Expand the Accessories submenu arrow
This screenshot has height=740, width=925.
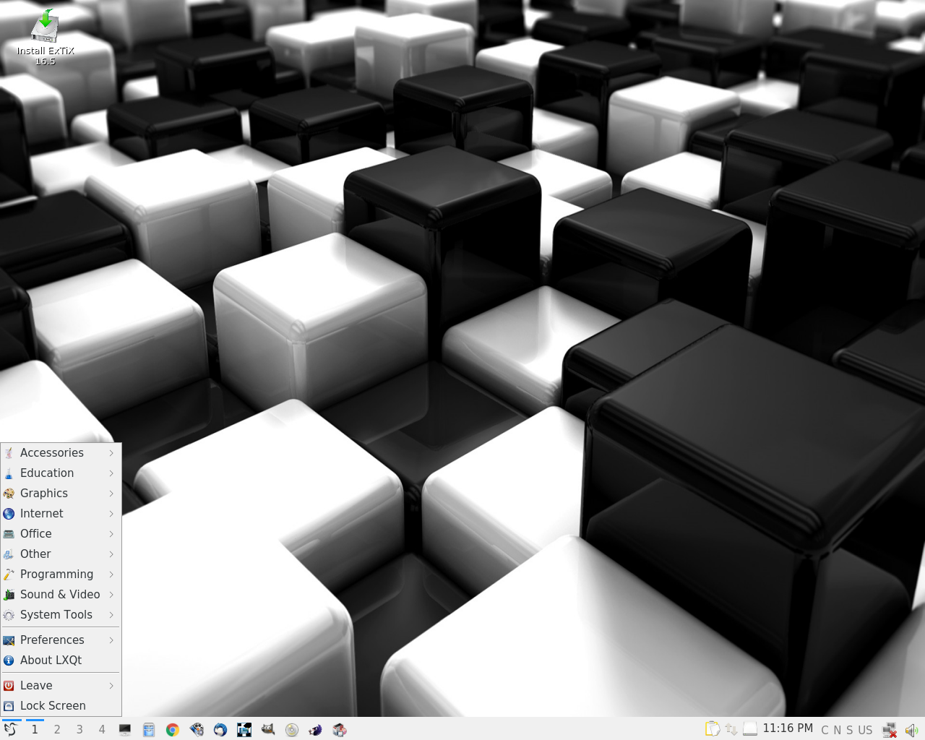click(111, 453)
